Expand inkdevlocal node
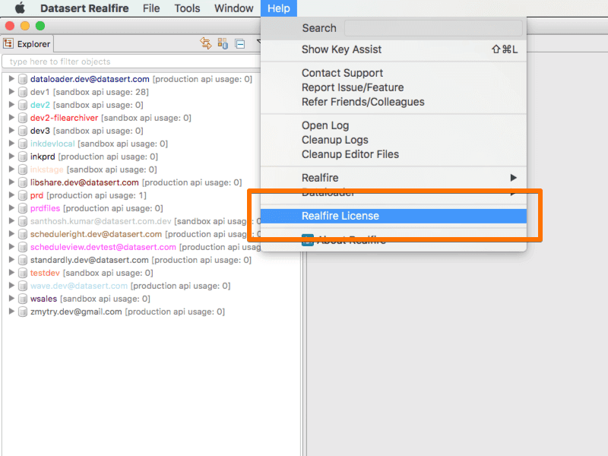 click(11, 144)
